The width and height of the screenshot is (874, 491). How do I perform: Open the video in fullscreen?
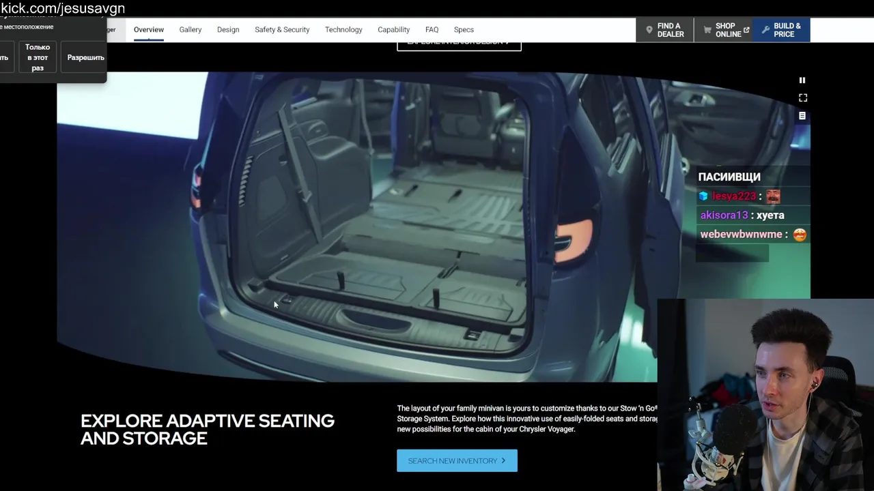point(802,98)
